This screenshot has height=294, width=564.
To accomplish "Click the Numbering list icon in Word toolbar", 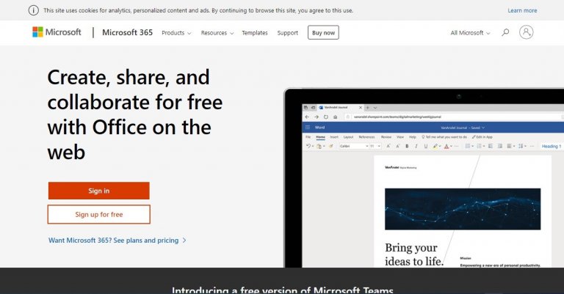I will (x=479, y=146).
